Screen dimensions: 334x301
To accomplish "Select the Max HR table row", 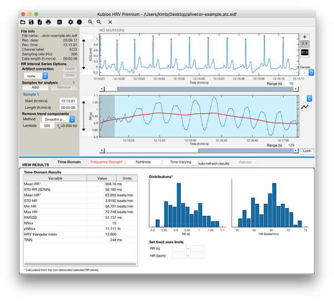I will [80, 212].
